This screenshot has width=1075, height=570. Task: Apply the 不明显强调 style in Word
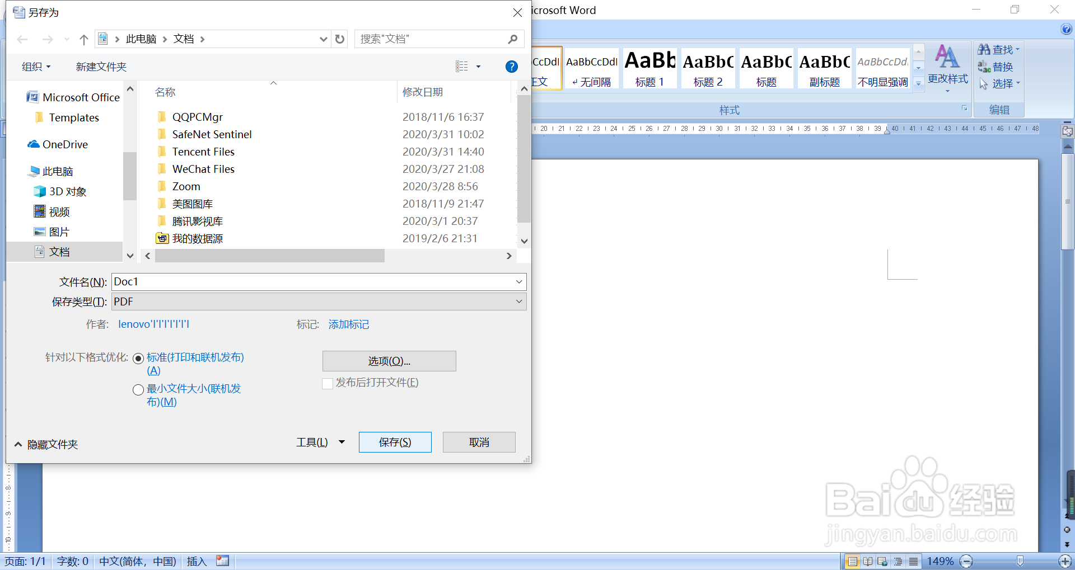[883, 68]
